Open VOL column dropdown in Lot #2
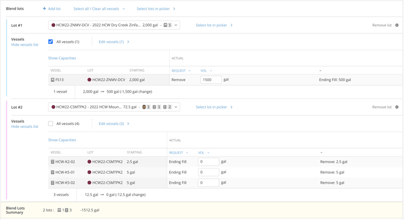This screenshot has width=404, height=220. point(204,153)
